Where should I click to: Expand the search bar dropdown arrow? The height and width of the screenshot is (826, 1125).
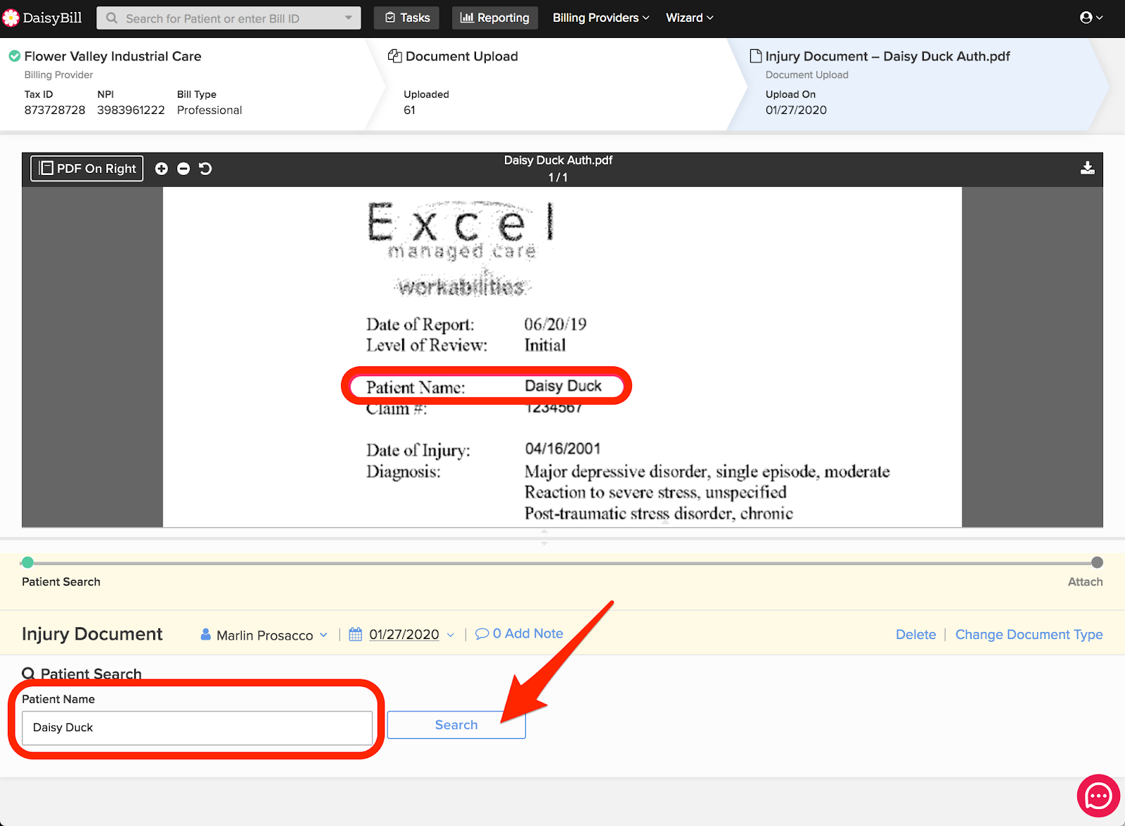click(x=349, y=18)
